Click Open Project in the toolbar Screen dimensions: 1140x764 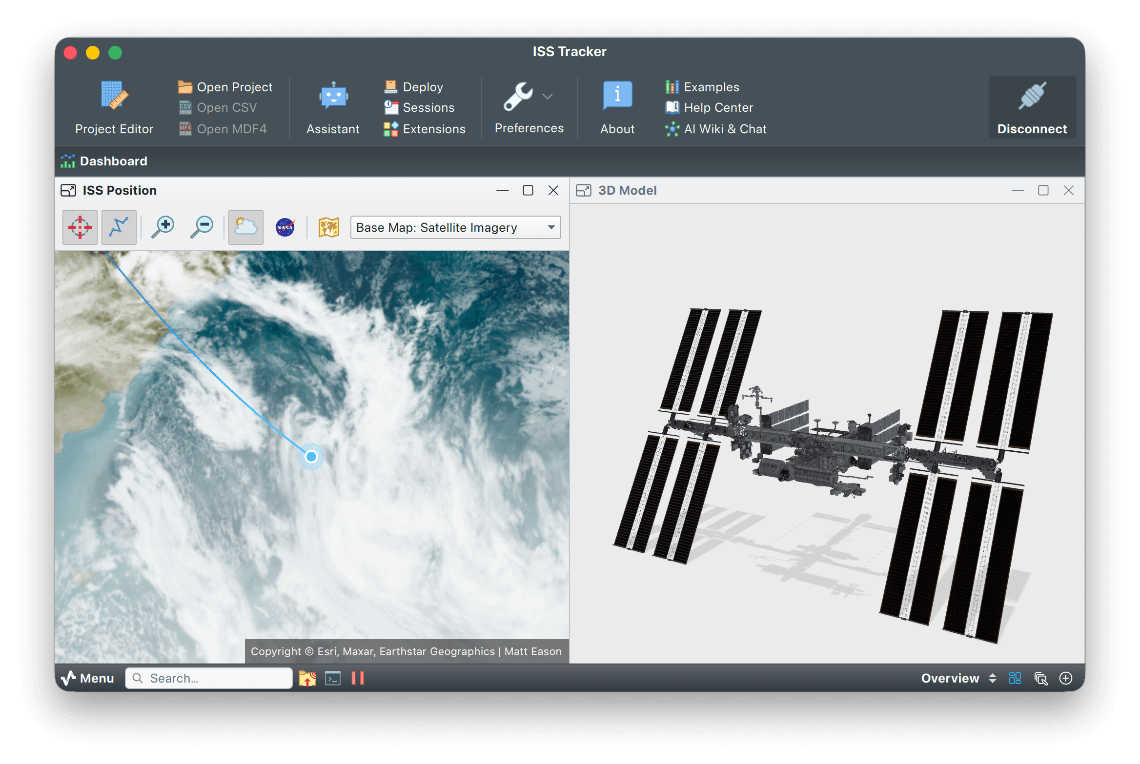(x=225, y=87)
